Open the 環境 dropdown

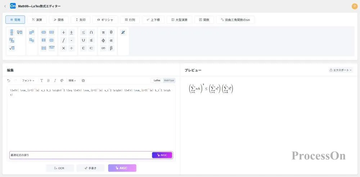click(72, 81)
